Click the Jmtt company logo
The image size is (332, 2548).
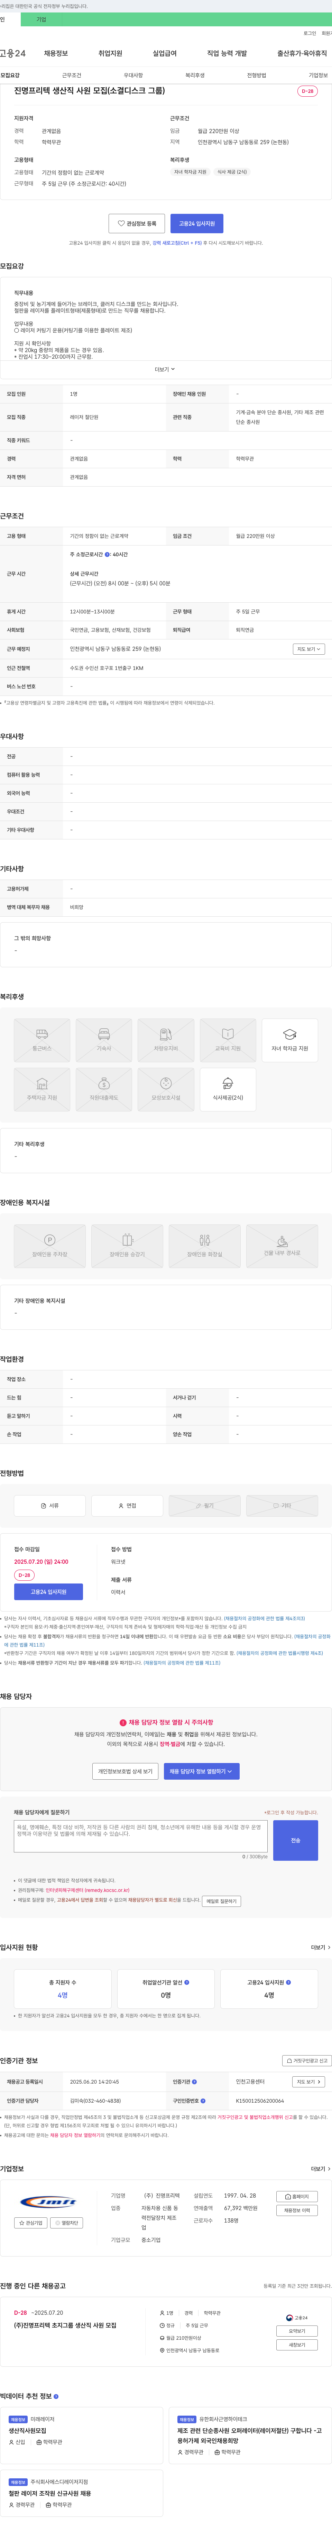click(48, 2202)
